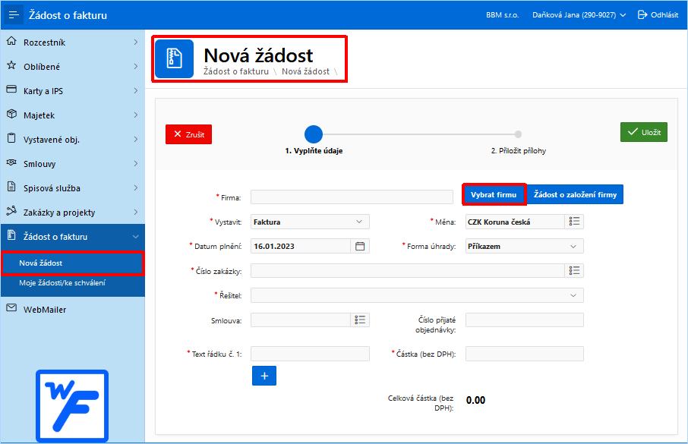This screenshot has height=444, width=688.
Task: Collapse the Žádost o fakturu section chevron
Action: [136, 237]
